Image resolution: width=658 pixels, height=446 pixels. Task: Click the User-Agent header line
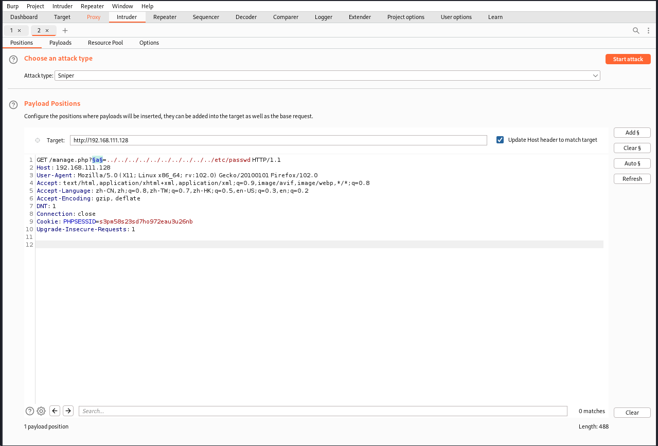[x=177, y=175]
